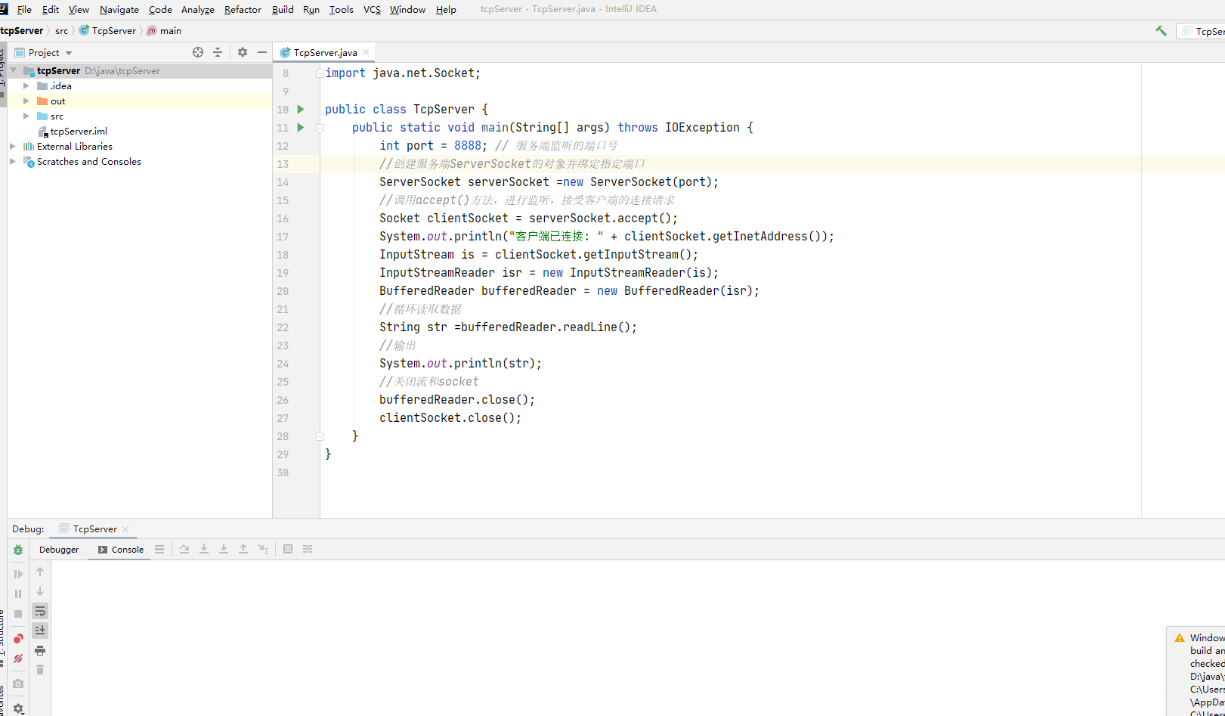This screenshot has width=1225, height=716.
Task: Click the Rerun TcpServer debug bug icon
Action: tap(18, 550)
